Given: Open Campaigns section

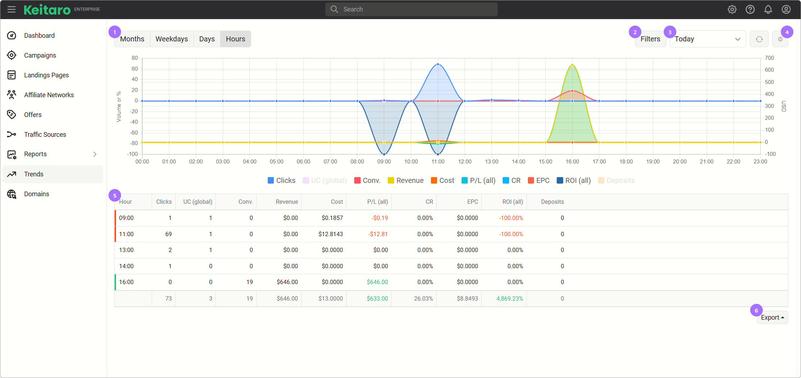Looking at the screenshot, I should (x=40, y=55).
